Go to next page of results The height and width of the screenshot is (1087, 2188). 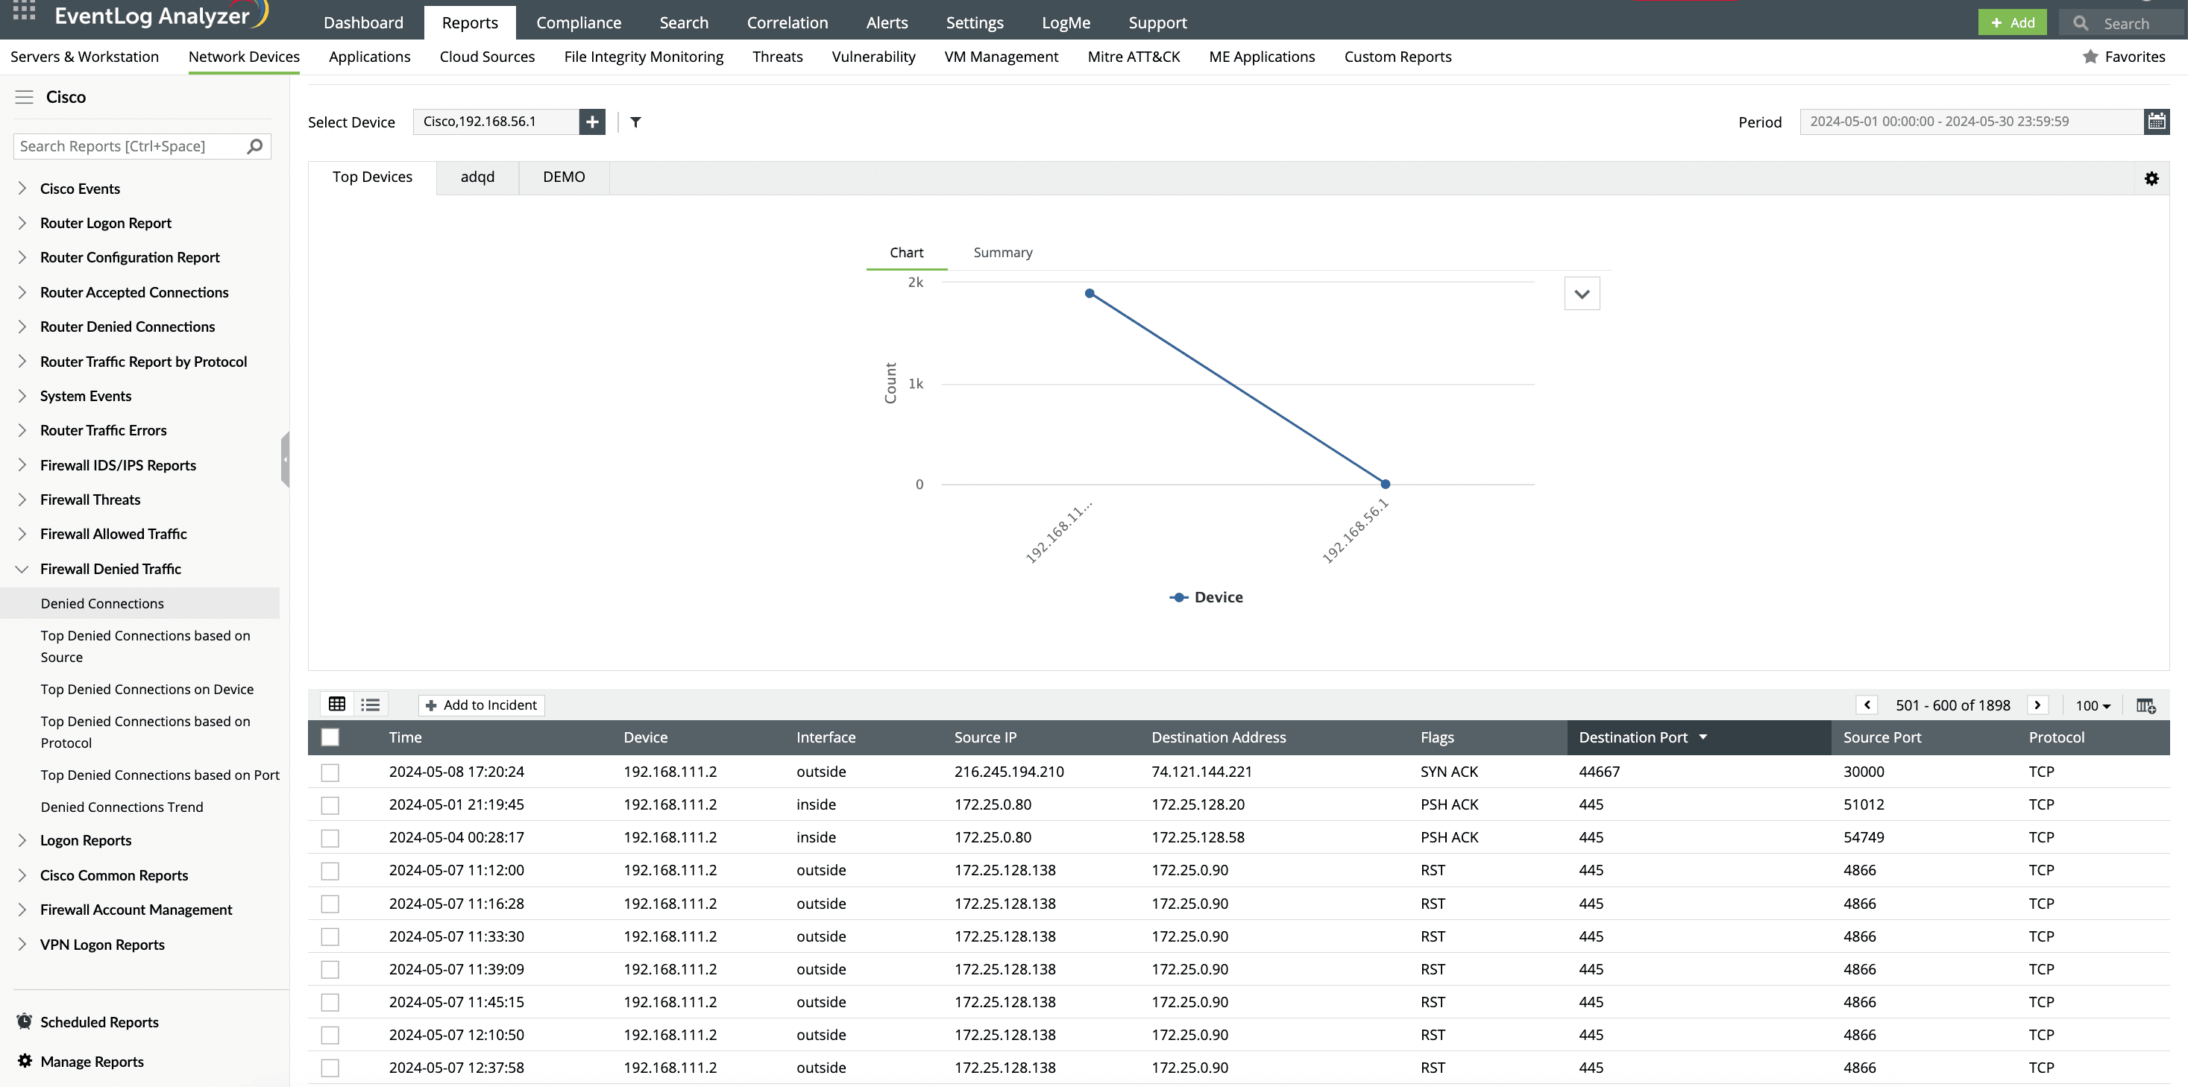pos(2037,705)
